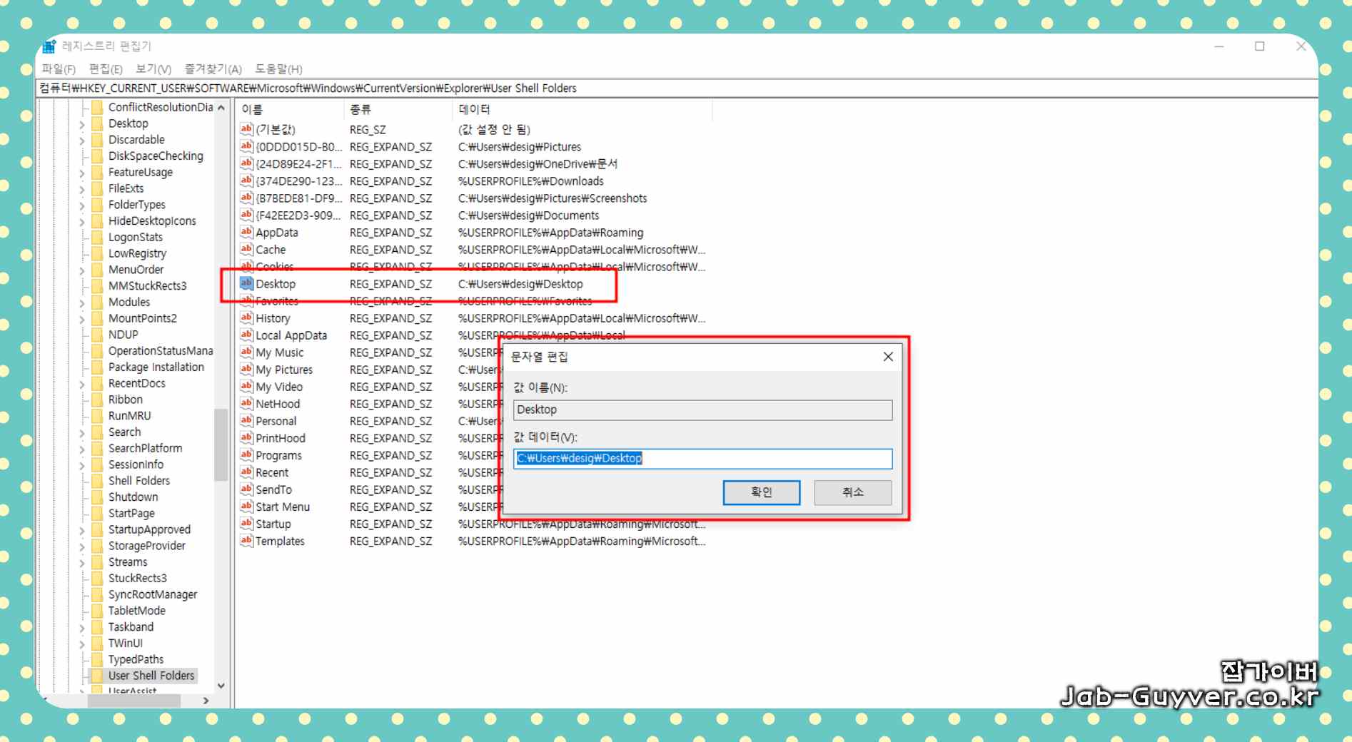Click the SendTo value icon
The width and height of the screenshot is (1352, 742).
[x=246, y=489]
